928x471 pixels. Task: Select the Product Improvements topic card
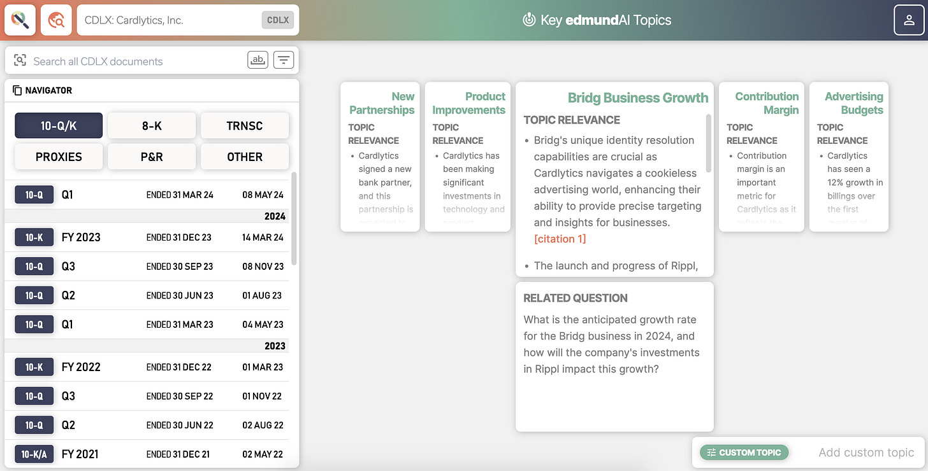click(x=468, y=157)
